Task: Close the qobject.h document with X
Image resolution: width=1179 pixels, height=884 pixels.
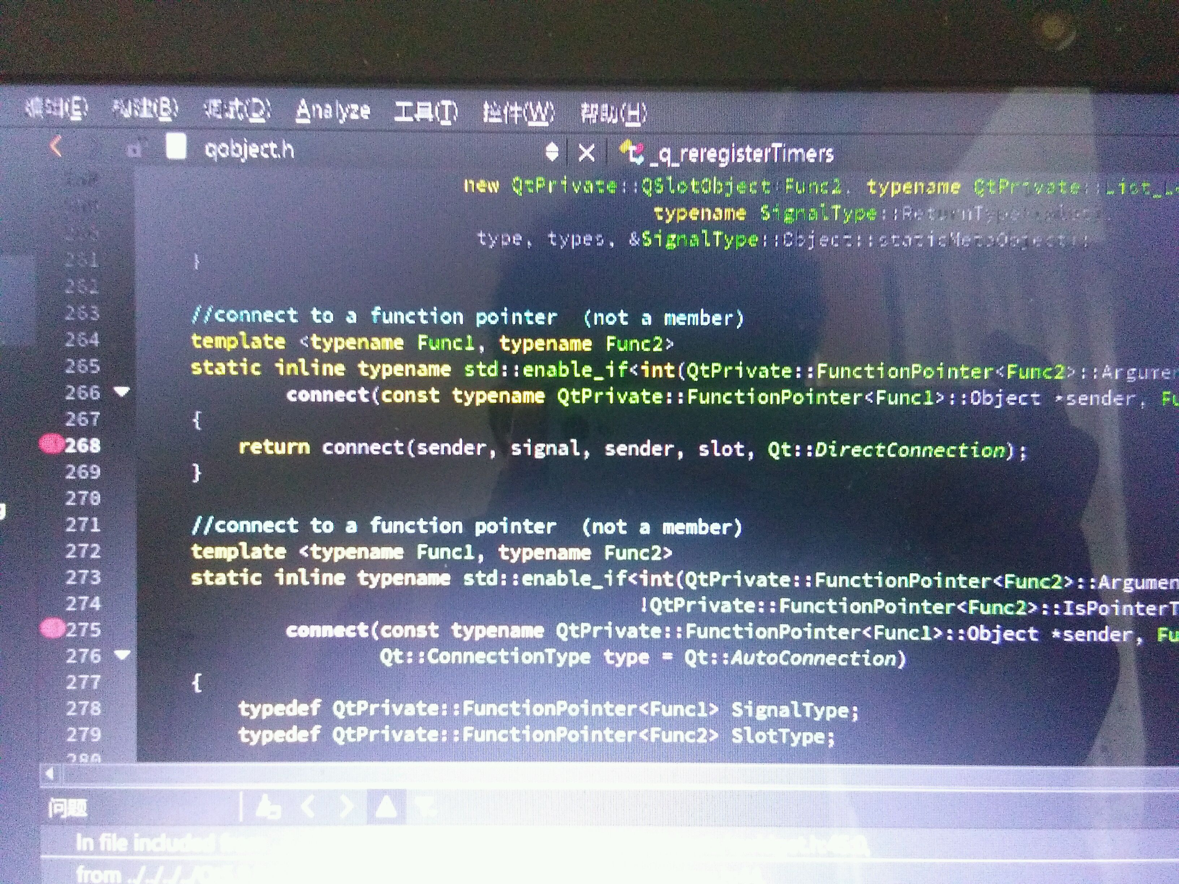Action: click(586, 153)
